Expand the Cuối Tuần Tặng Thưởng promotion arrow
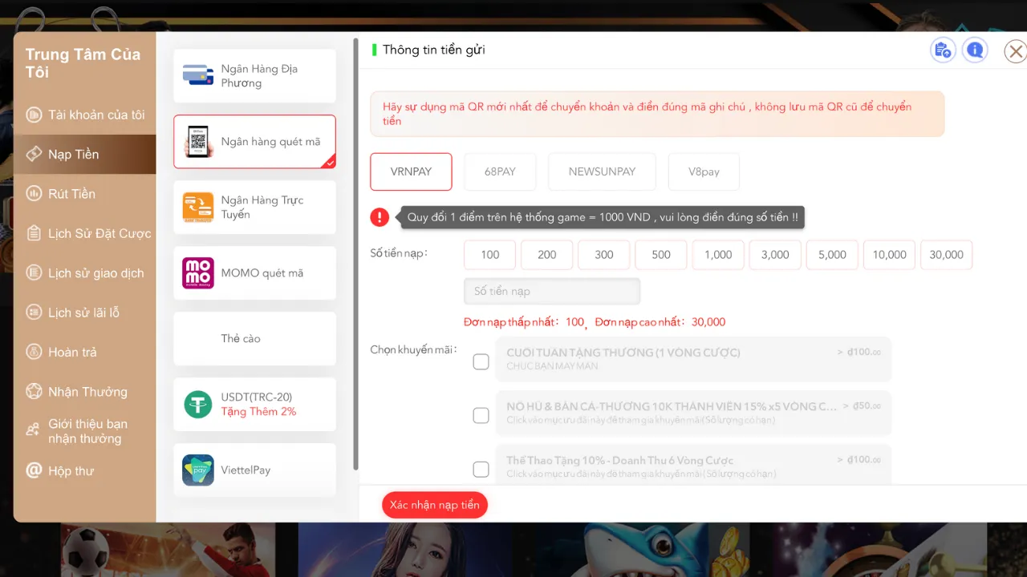The image size is (1027, 577). 840,352
